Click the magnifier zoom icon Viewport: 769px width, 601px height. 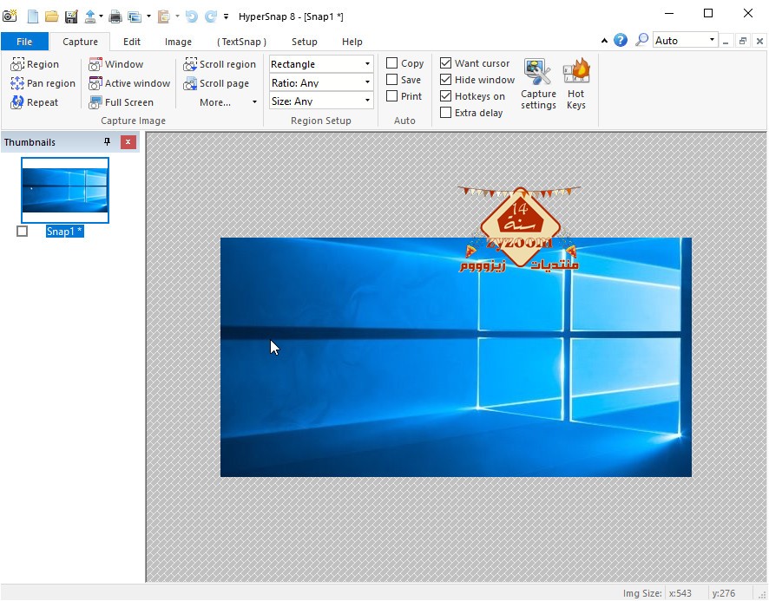pyautogui.click(x=641, y=40)
